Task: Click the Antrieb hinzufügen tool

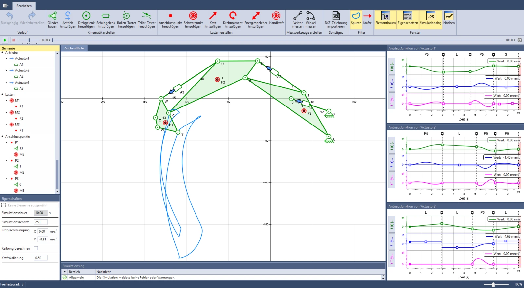Action: [x=68, y=20]
